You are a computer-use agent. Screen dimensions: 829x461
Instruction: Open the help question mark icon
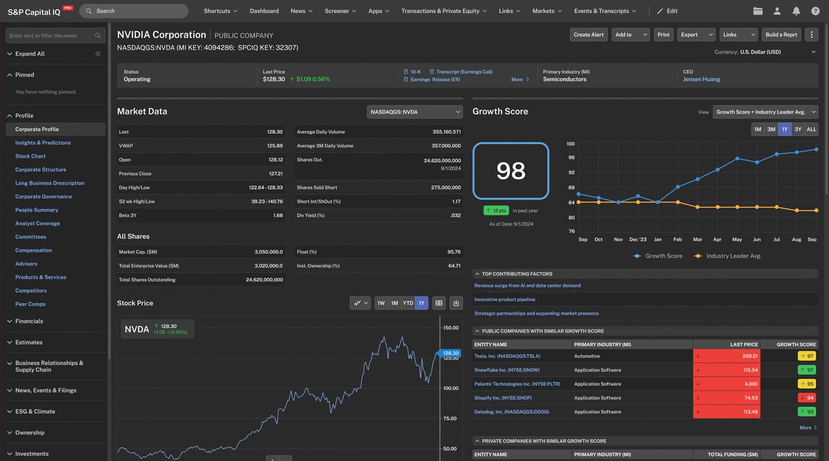pyautogui.click(x=815, y=11)
